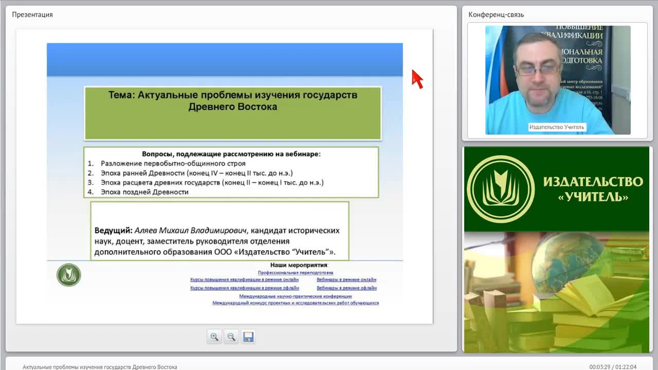The image size is (658, 370).
Task: Click the zoom out magnifier icon
Action: (x=231, y=337)
